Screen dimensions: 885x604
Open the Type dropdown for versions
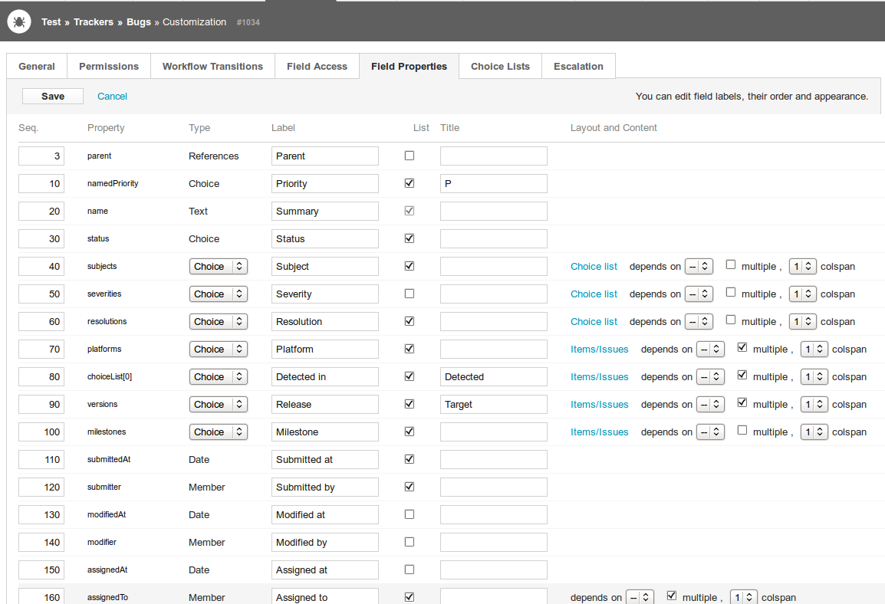[x=219, y=405]
